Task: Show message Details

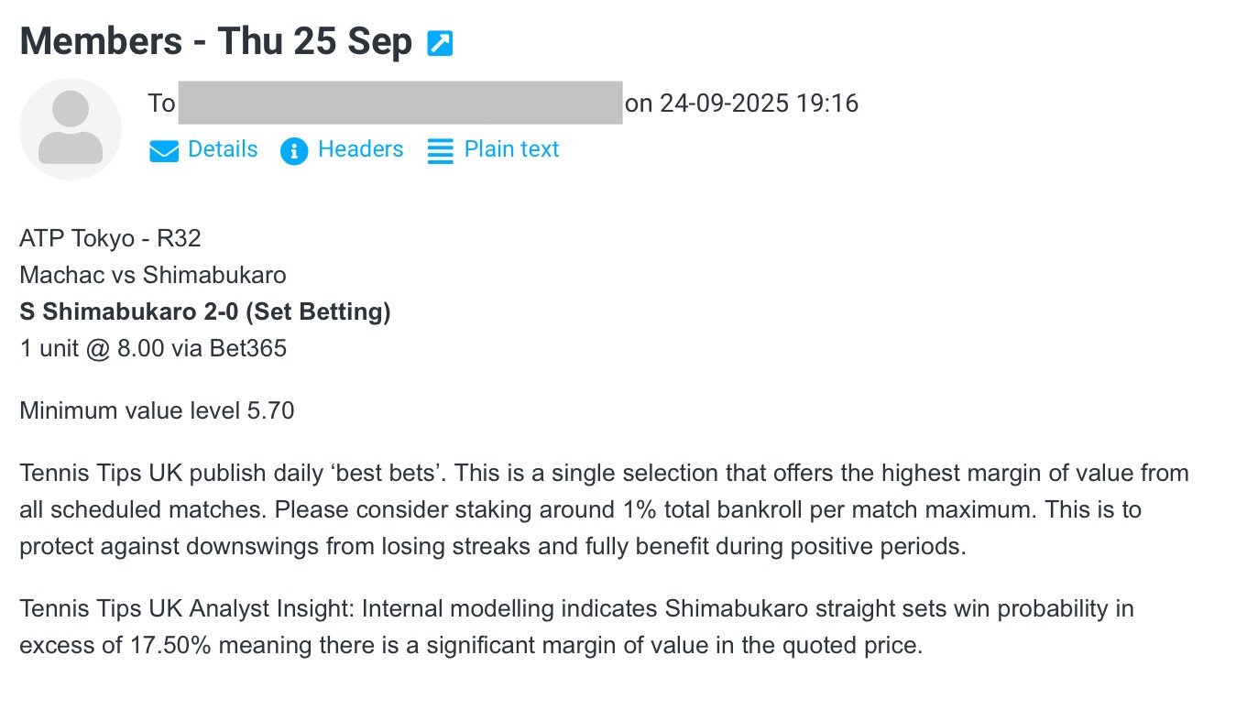Action: tap(223, 149)
